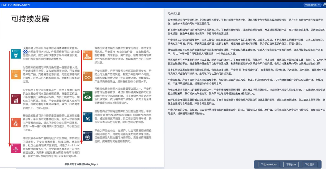Click the PDF paragraph starting 基础设施建设

point(51,123)
